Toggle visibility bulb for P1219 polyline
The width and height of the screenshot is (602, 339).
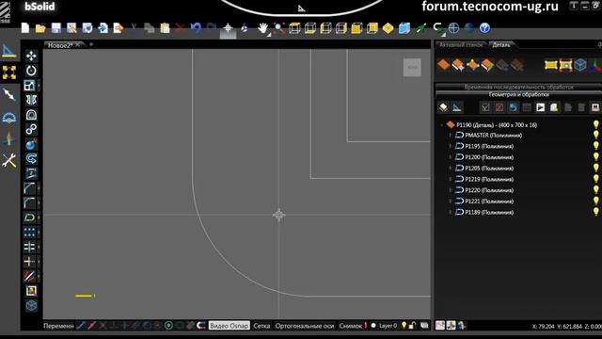[595, 179]
